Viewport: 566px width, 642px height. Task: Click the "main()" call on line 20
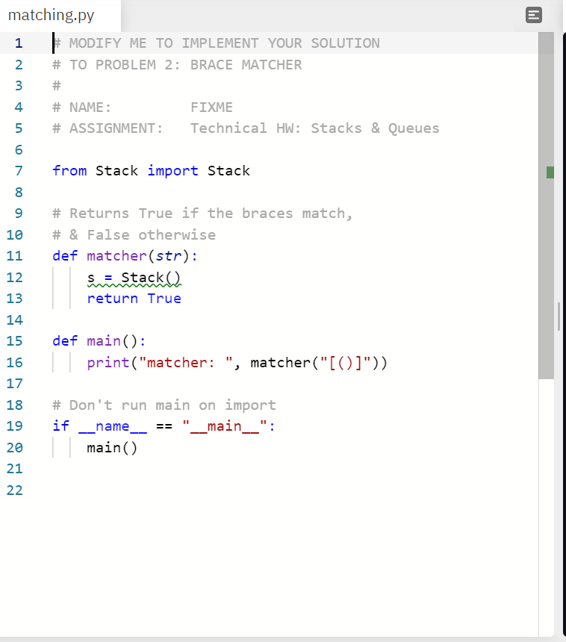point(112,448)
